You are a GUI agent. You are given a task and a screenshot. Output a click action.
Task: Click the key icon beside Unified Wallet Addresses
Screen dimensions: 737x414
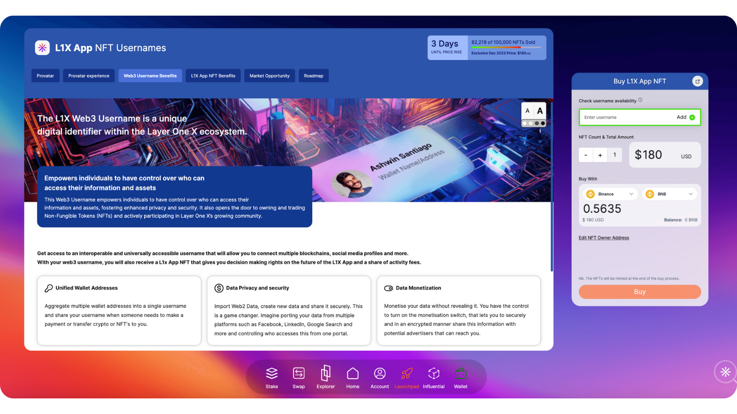pyautogui.click(x=48, y=288)
